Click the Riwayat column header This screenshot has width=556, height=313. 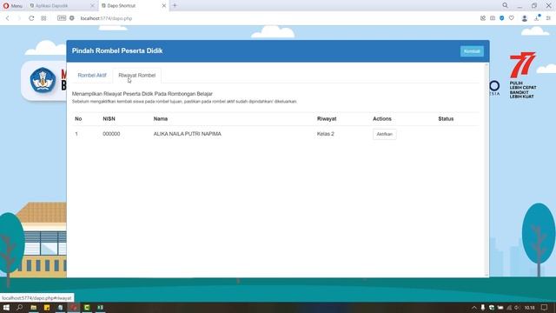pos(327,119)
